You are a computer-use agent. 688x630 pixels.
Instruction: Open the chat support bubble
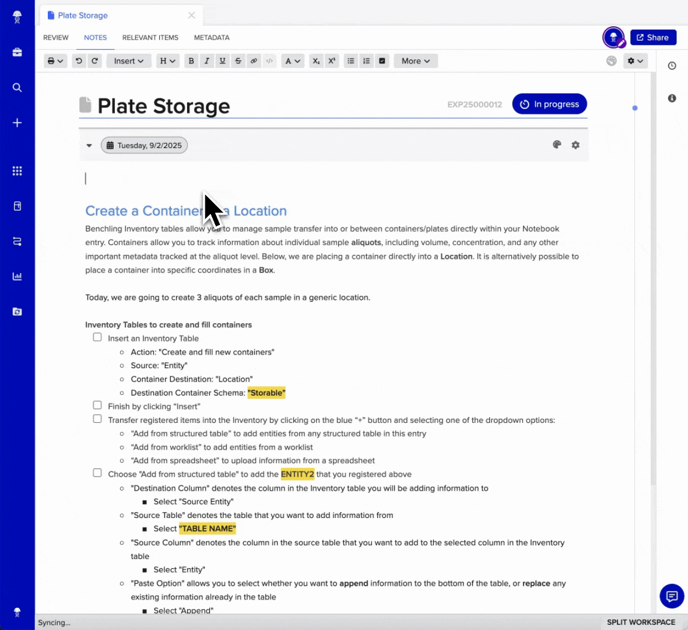pyautogui.click(x=672, y=596)
